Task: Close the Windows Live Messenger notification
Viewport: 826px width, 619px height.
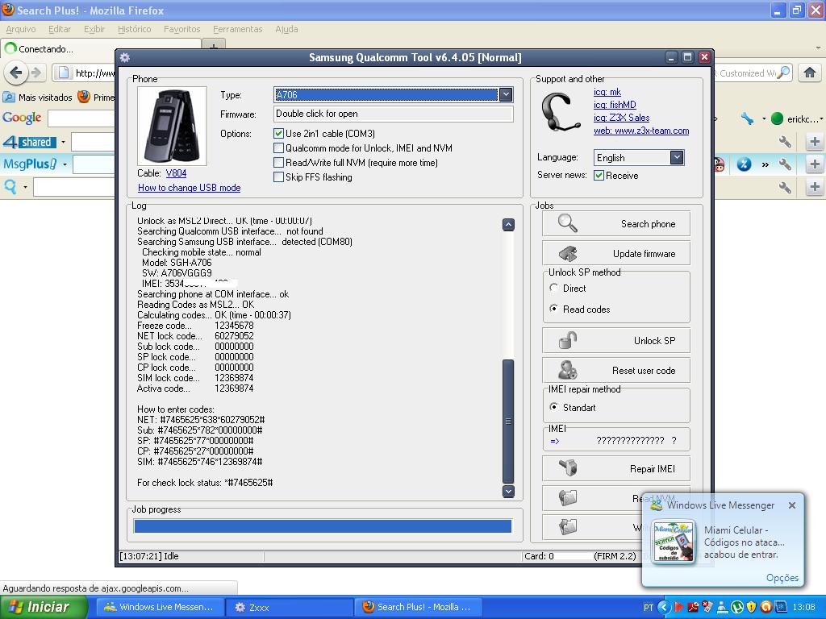Action: click(792, 505)
